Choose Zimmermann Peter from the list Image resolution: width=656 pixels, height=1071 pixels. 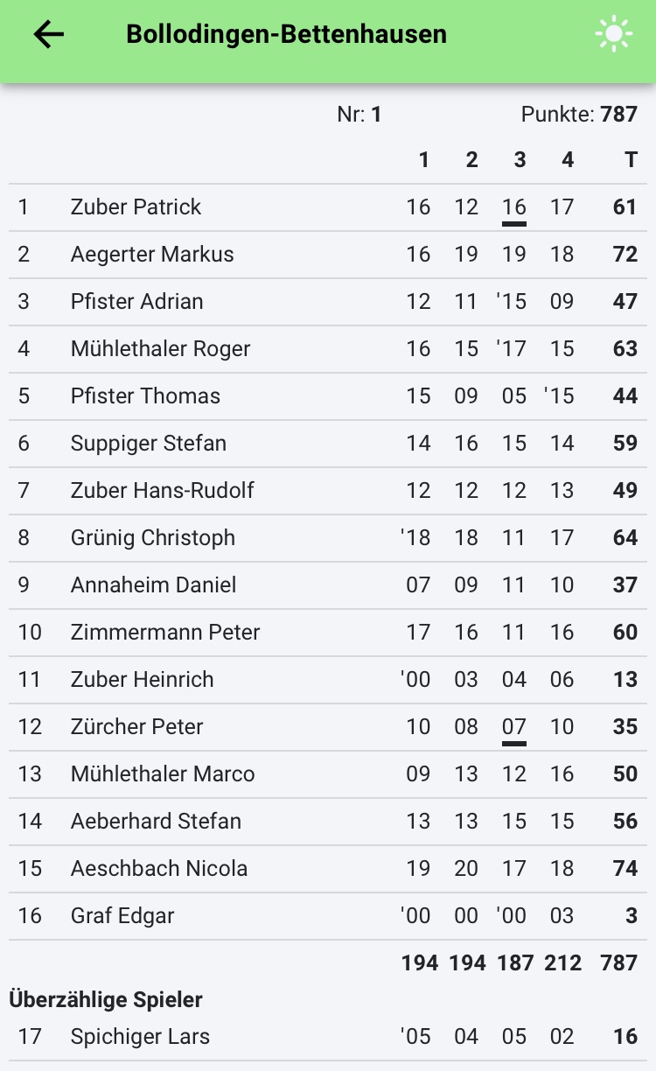click(x=165, y=633)
